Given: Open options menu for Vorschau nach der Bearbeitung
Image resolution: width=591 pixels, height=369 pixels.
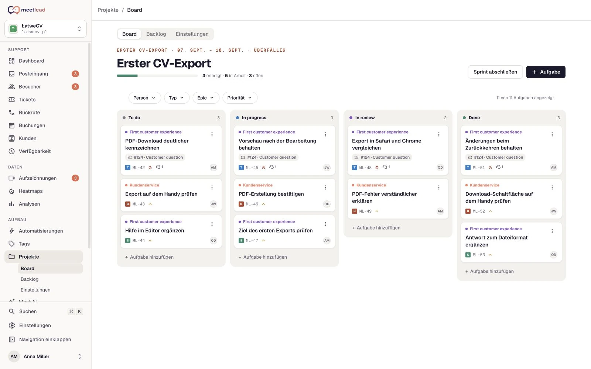Looking at the screenshot, I should tap(325, 134).
